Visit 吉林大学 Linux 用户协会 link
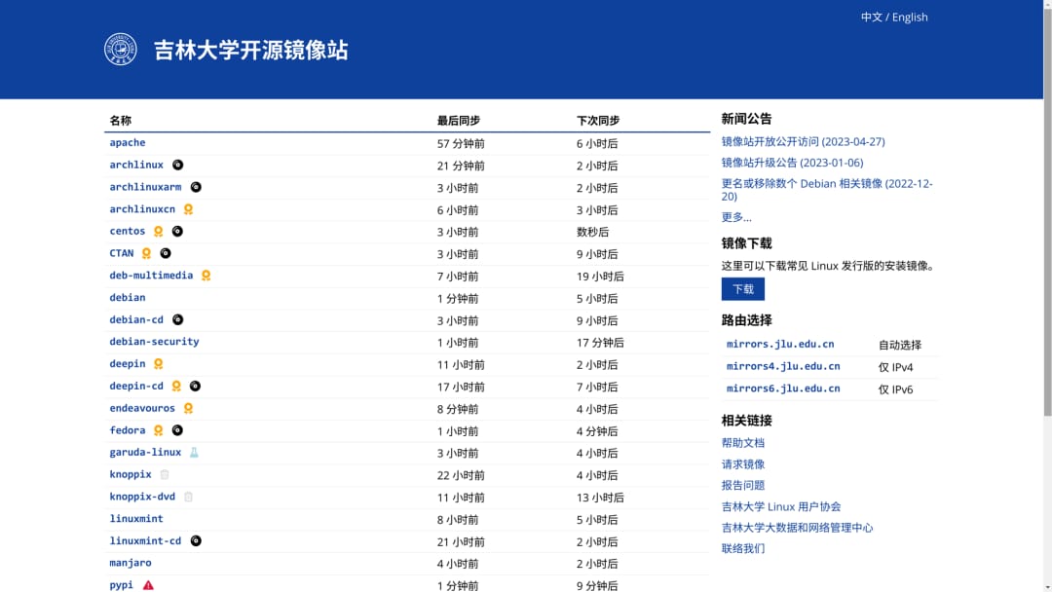This screenshot has width=1052, height=592. point(781,507)
